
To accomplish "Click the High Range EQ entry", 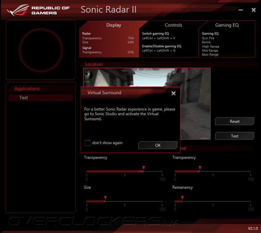I will (210, 47).
